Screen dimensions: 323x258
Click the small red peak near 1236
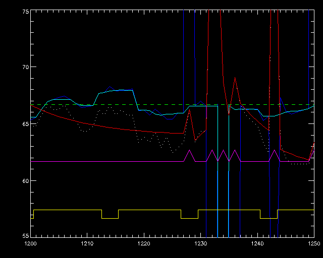235,79
